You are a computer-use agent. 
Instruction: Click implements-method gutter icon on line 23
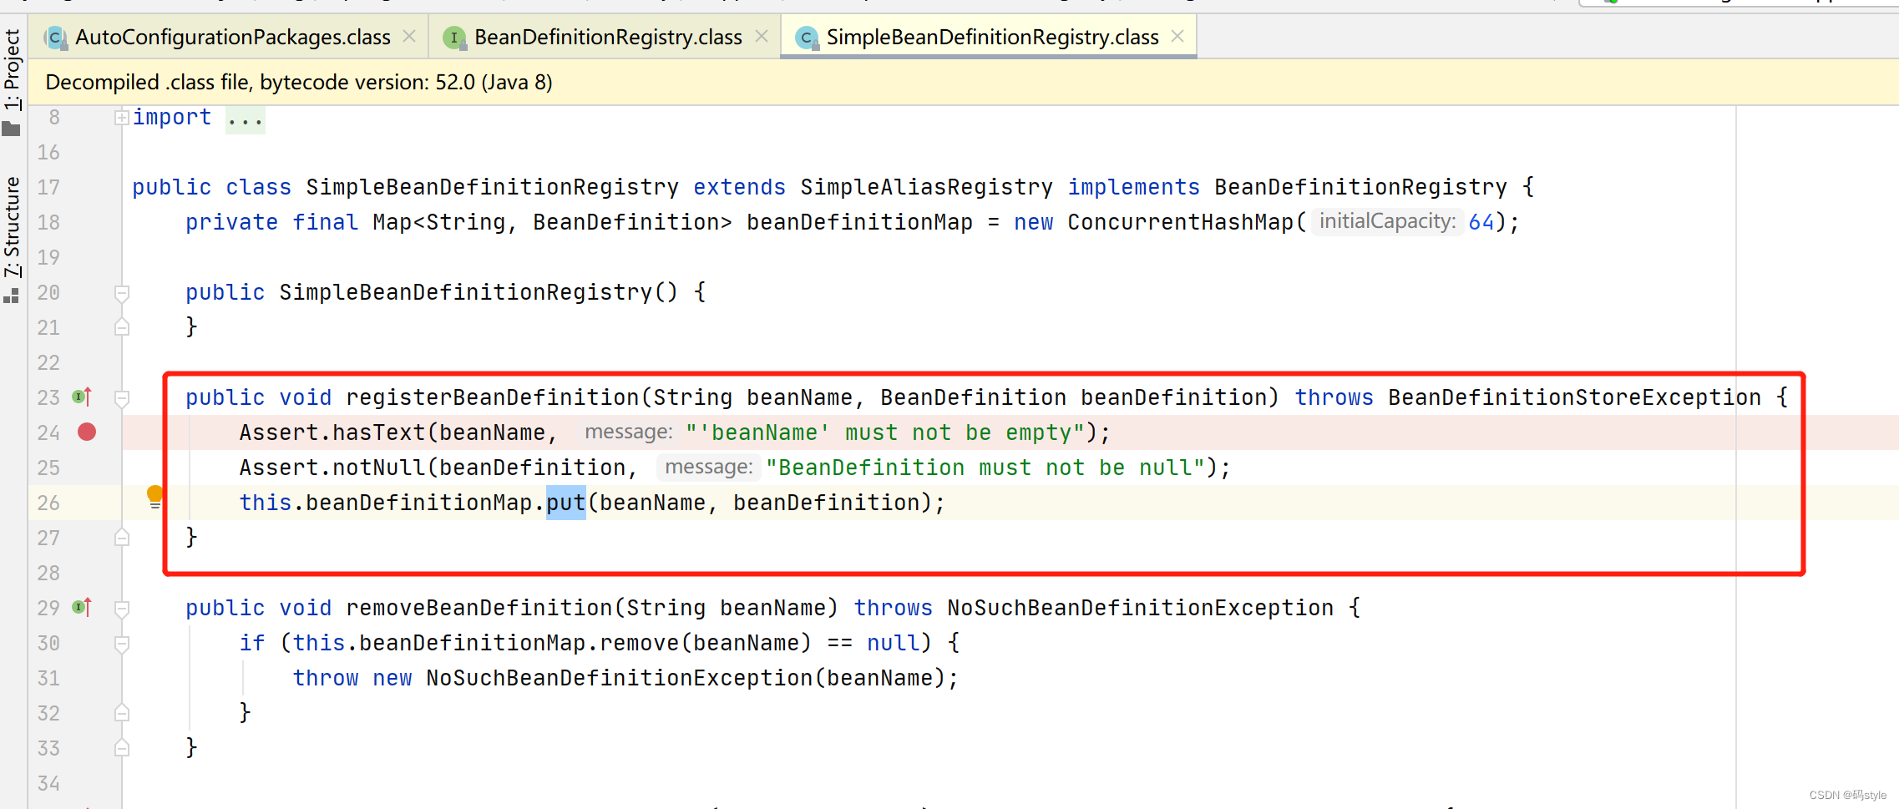pyautogui.click(x=82, y=397)
